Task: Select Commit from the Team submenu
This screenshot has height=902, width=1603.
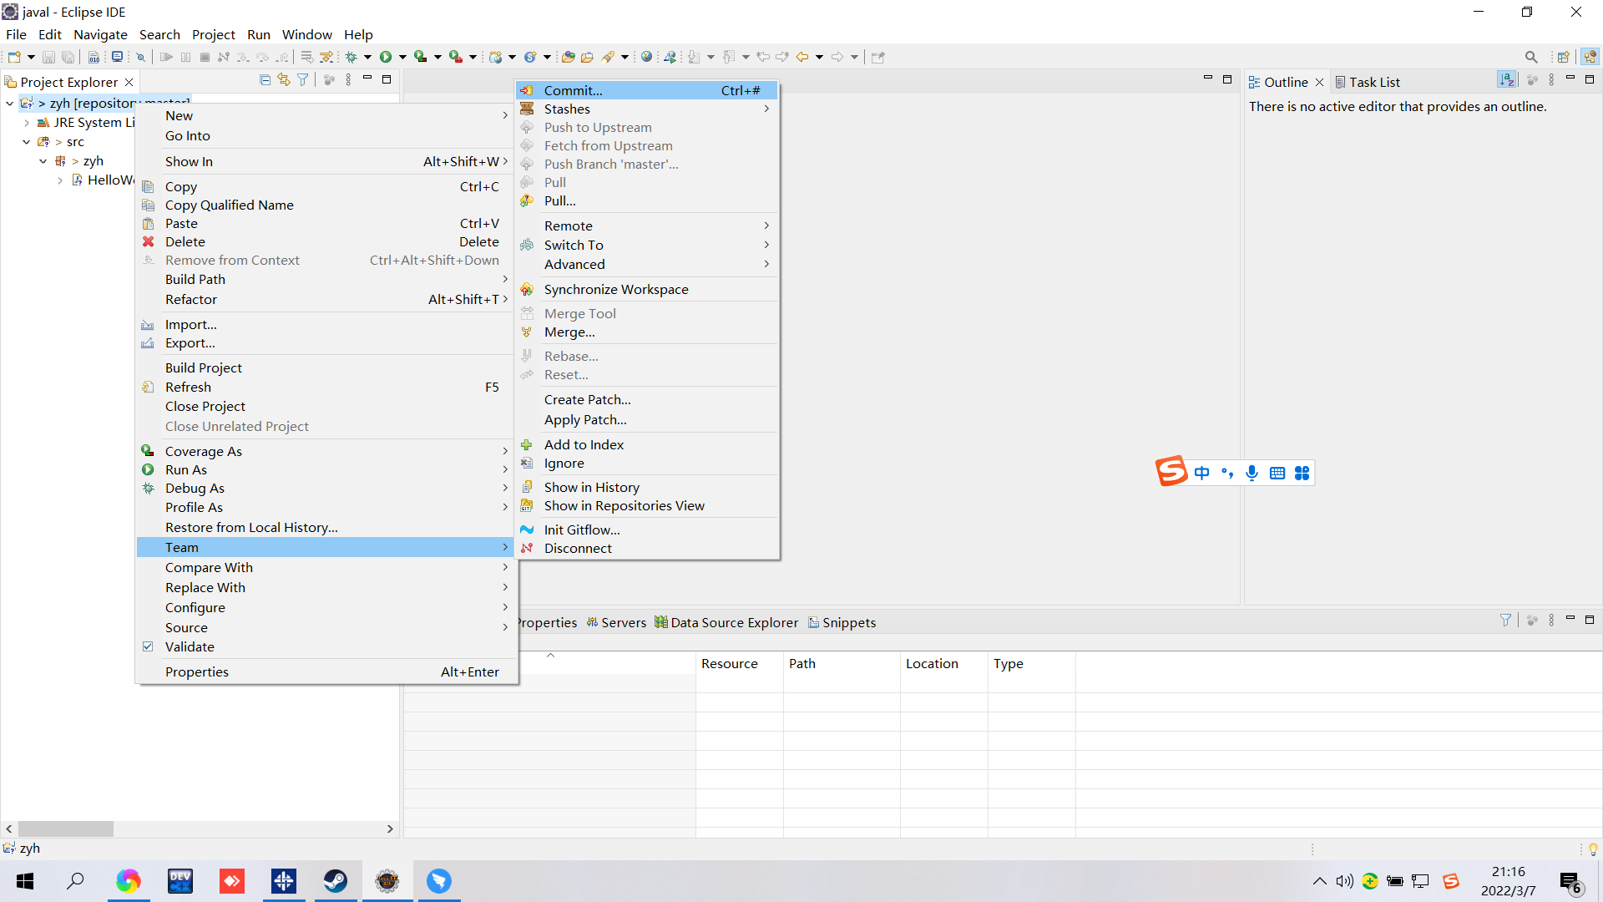Action: click(x=573, y=90)
